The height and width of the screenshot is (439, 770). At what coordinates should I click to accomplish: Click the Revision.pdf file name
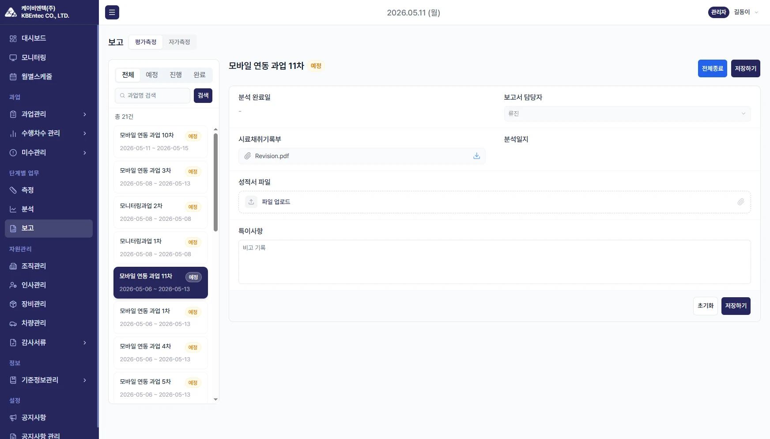(272, 156)
